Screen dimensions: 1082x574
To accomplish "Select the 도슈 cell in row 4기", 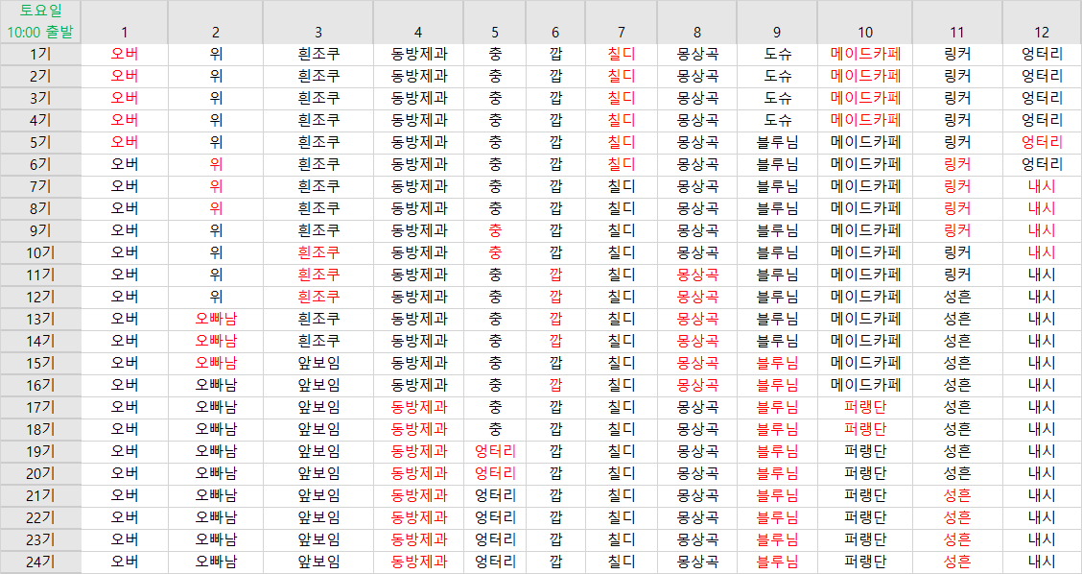I will tap(778, 120).
